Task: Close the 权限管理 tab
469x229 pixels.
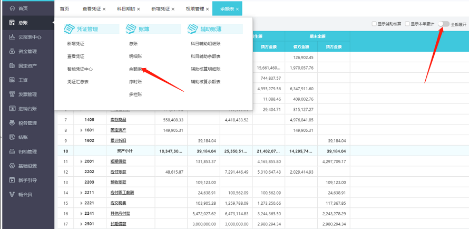Action: click(207, 9)
